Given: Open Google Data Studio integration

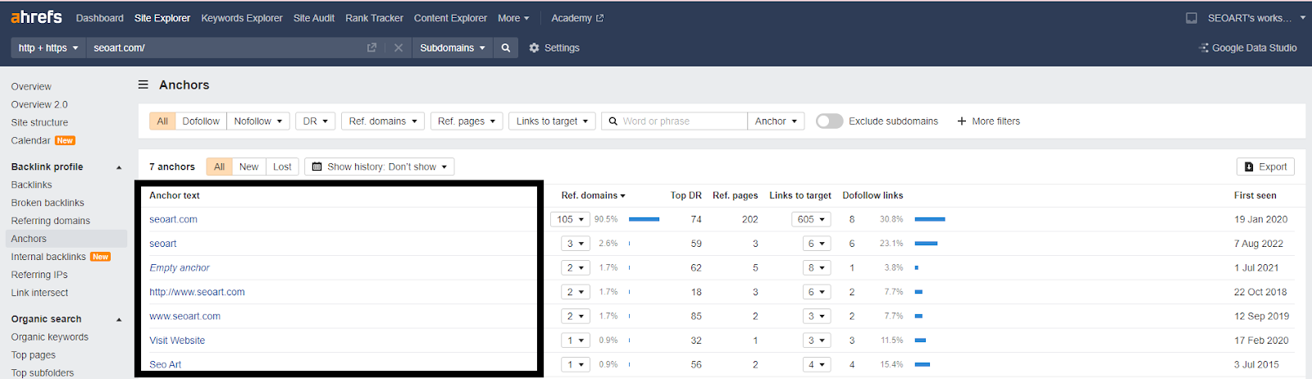Looking at the screenshot, I should tap(1248, 48).
